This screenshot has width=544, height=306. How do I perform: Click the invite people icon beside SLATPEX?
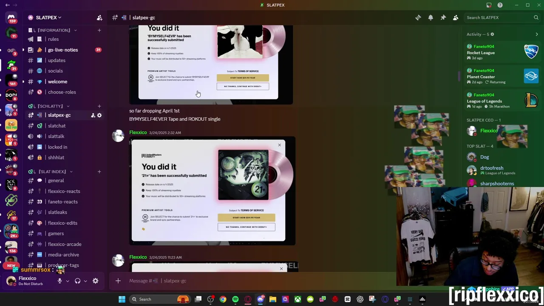click(x=99, y=17)
